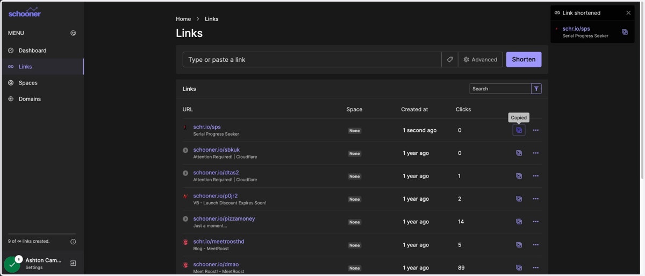Click the None space badge for schooner.io/pizzamoney
This screenshot has width=645, height=276.
[x=354, y=222]
